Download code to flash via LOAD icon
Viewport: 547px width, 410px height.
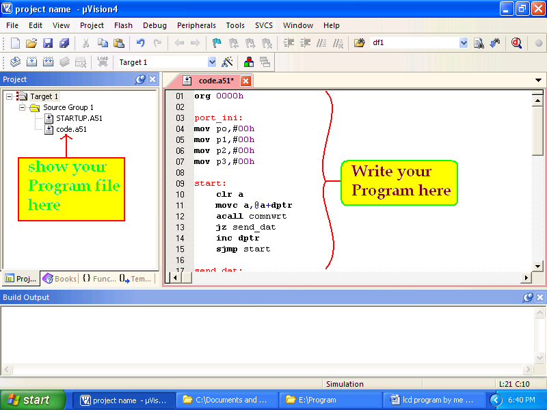tap(102, 61)
